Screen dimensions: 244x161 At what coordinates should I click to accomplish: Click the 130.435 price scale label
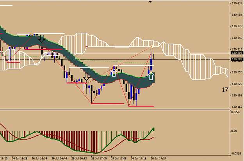237,3
